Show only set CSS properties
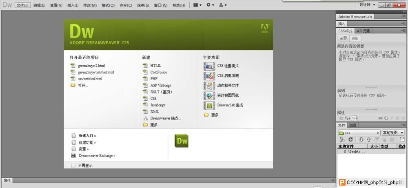 click(354, 118)
